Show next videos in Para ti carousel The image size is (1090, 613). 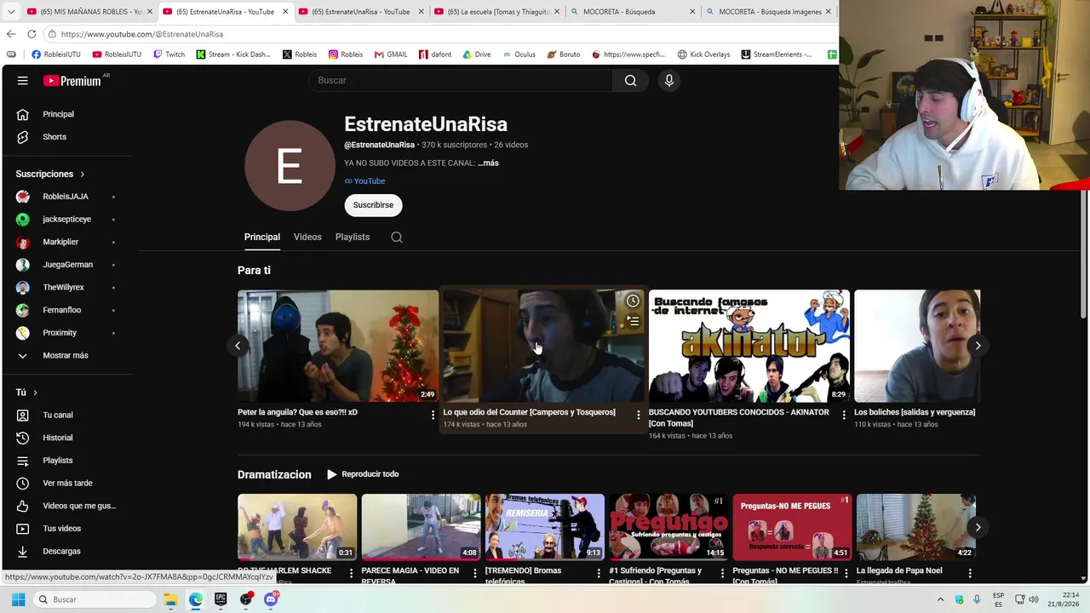pyautogui.click(x=978, y=346)
